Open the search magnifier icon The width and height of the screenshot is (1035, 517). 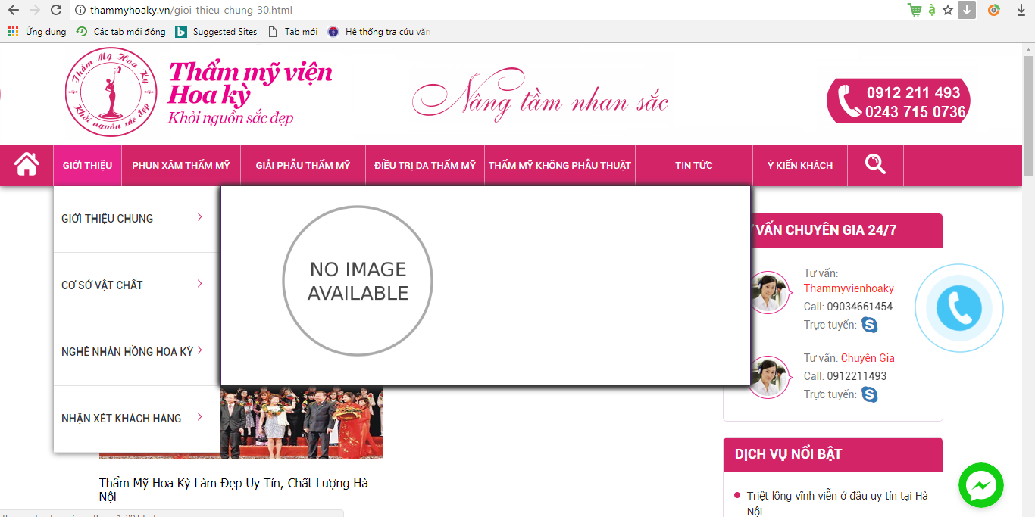tap(875, 164)
